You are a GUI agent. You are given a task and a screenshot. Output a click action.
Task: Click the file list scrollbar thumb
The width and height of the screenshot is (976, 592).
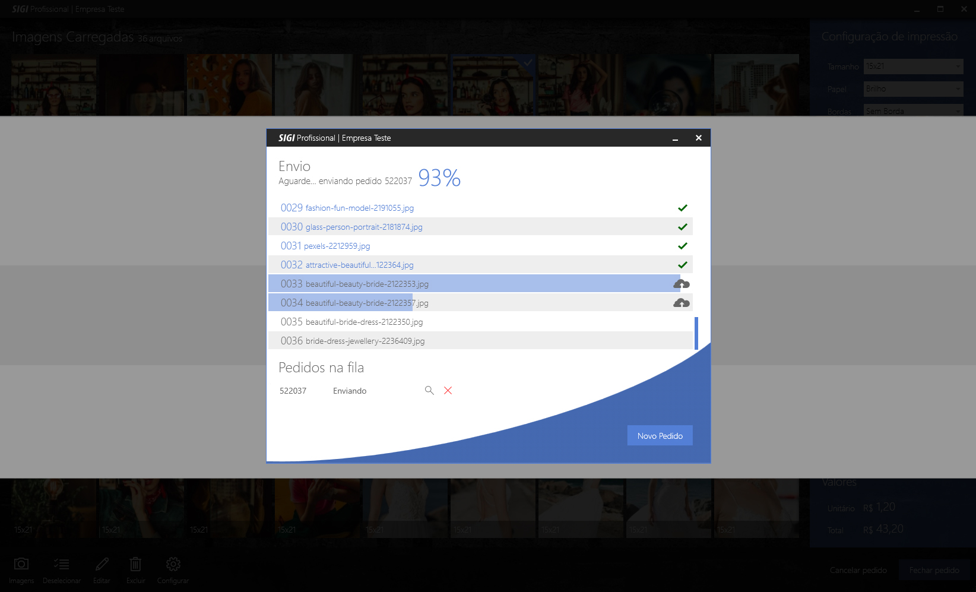696,333
